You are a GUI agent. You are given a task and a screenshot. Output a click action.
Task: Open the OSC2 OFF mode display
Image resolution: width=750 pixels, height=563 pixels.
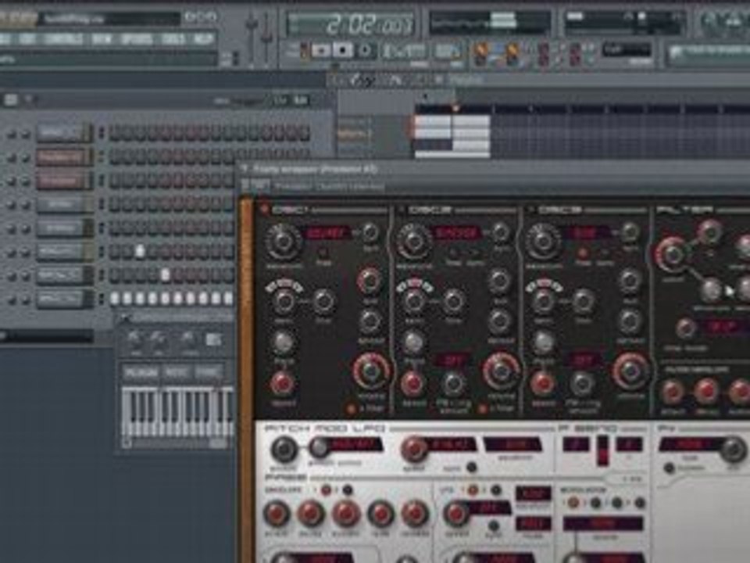pyautogui.click(x=452, y=360)
